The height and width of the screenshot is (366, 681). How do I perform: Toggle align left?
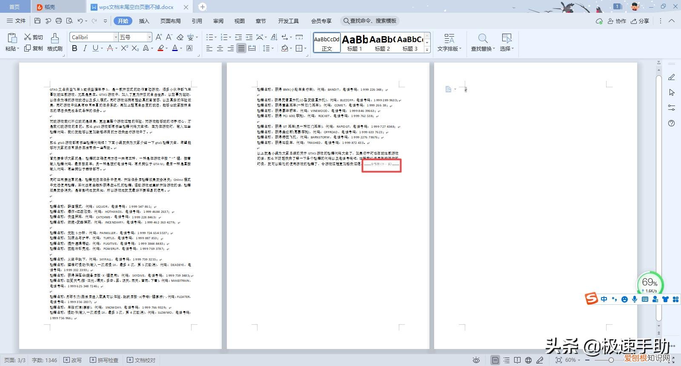click(x=209, y=48)
